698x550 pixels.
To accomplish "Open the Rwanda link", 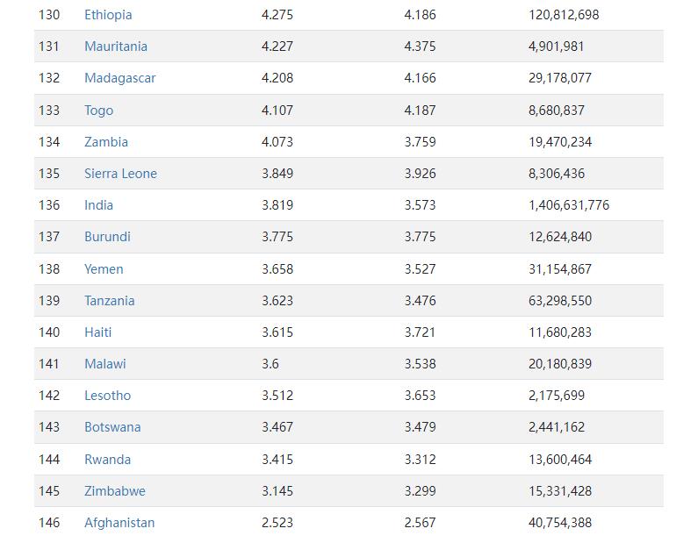I will 108,460.
